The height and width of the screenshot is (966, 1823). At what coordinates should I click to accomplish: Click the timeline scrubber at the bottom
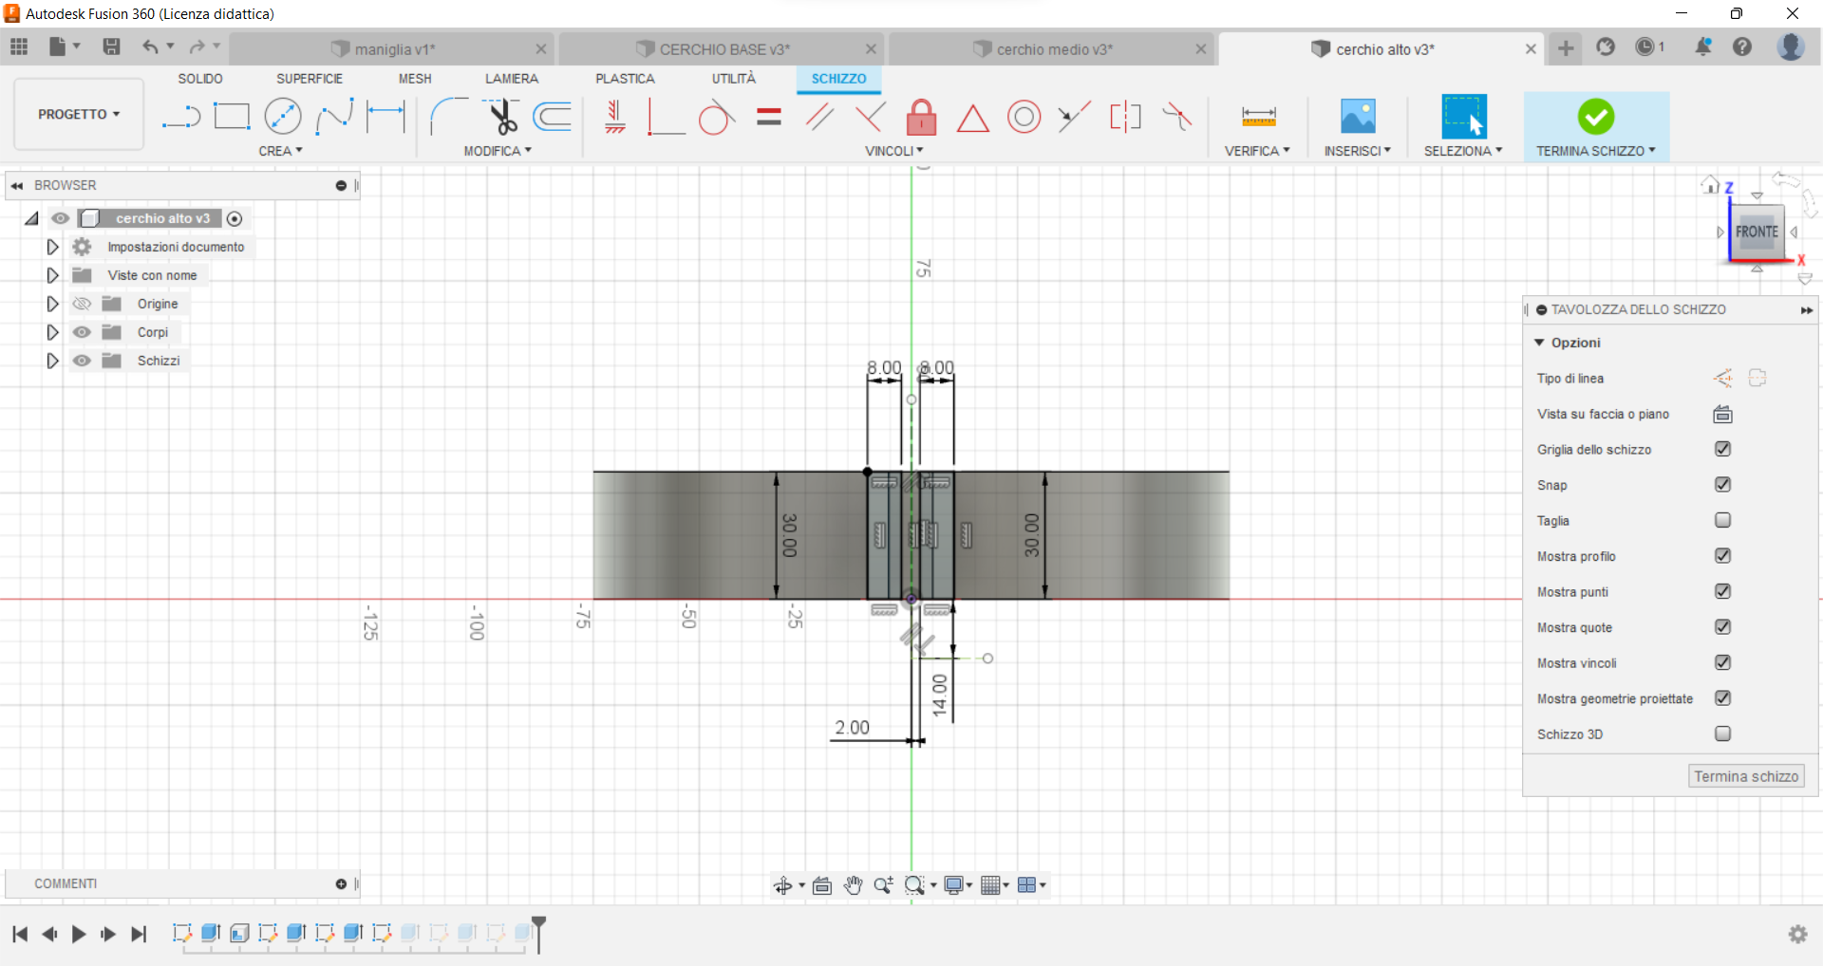click(x=538, y=934)
